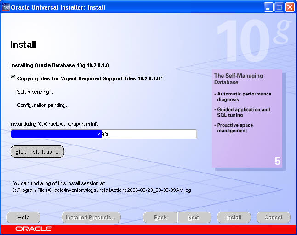This screenshot has height=235, width=297.
Task: Click the Oracle logo in red footer
Action: 34,229
